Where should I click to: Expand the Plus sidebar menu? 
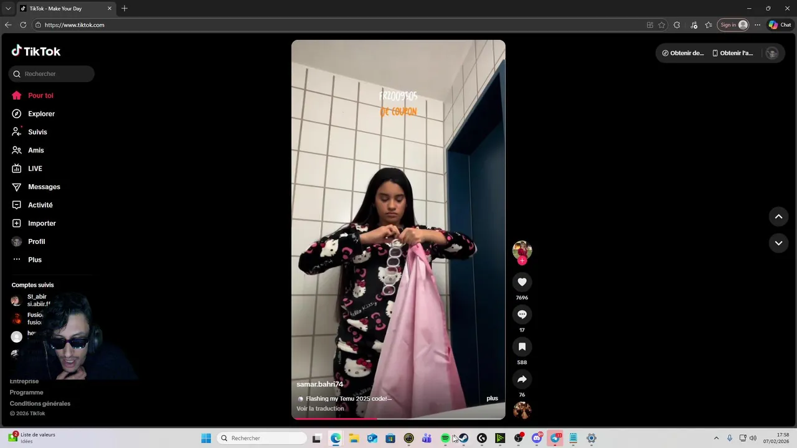[x=27, y=259]
